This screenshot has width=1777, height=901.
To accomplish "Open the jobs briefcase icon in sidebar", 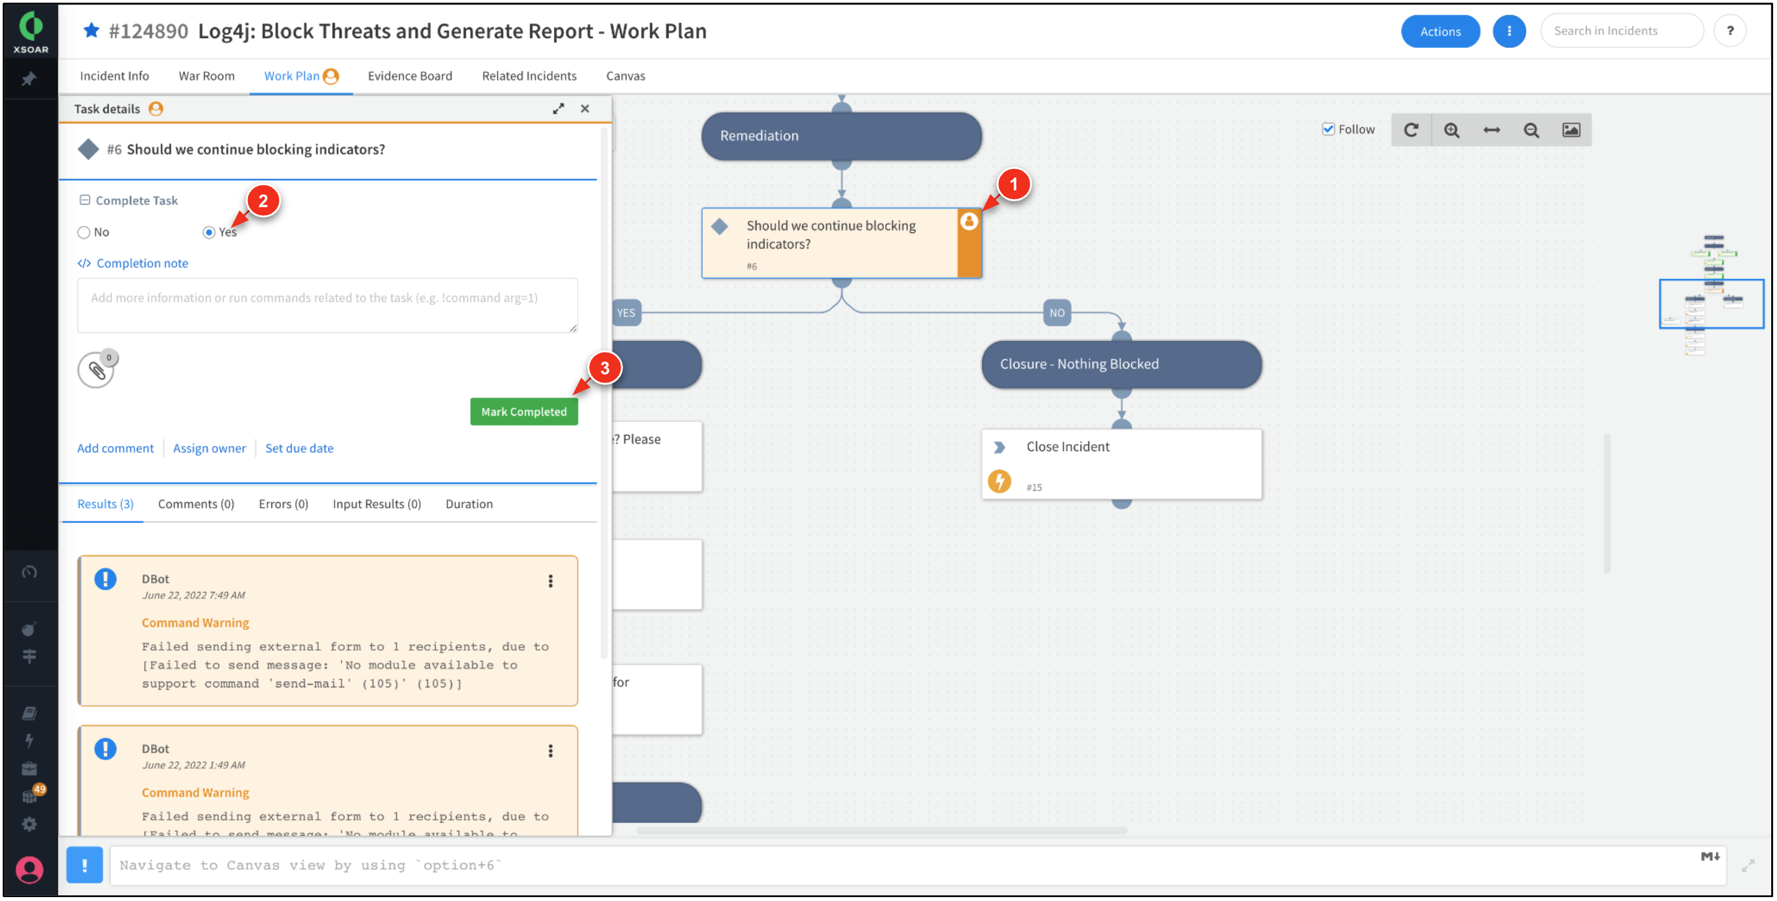I will [x=29, y=769].
